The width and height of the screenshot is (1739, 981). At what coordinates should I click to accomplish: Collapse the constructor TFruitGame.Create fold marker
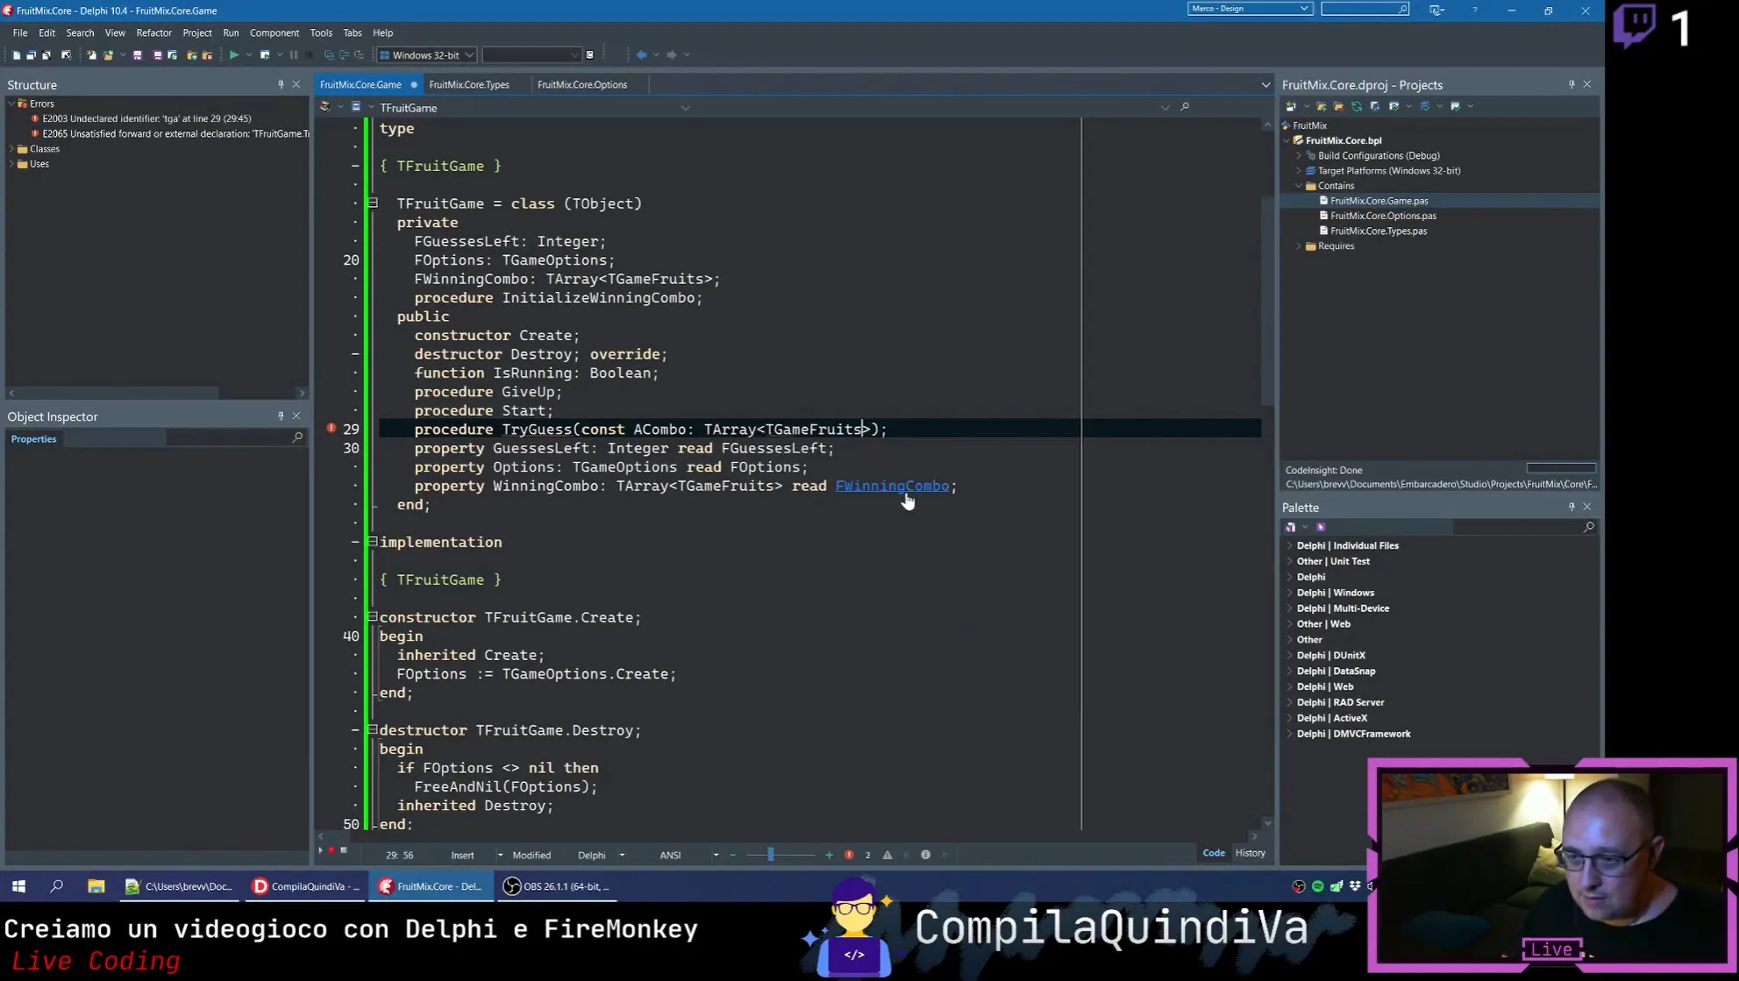coord(373,617)
